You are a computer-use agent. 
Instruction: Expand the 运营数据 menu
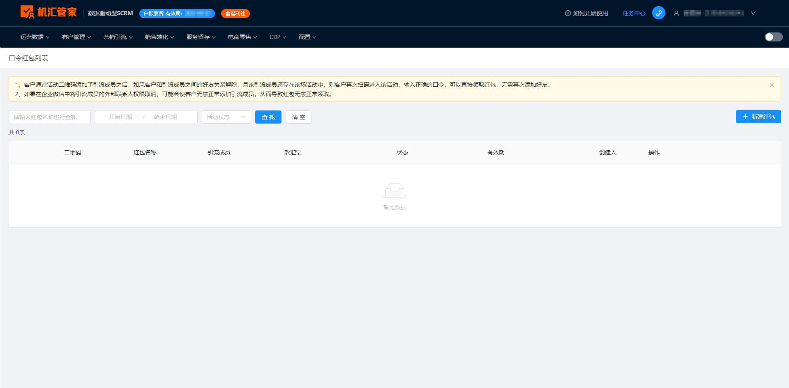pyautogui.click(x=35, y=37)
